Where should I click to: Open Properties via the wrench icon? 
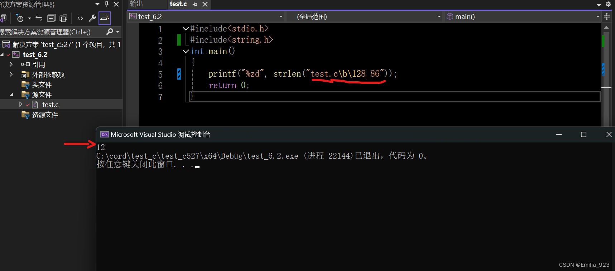(92, 18)
